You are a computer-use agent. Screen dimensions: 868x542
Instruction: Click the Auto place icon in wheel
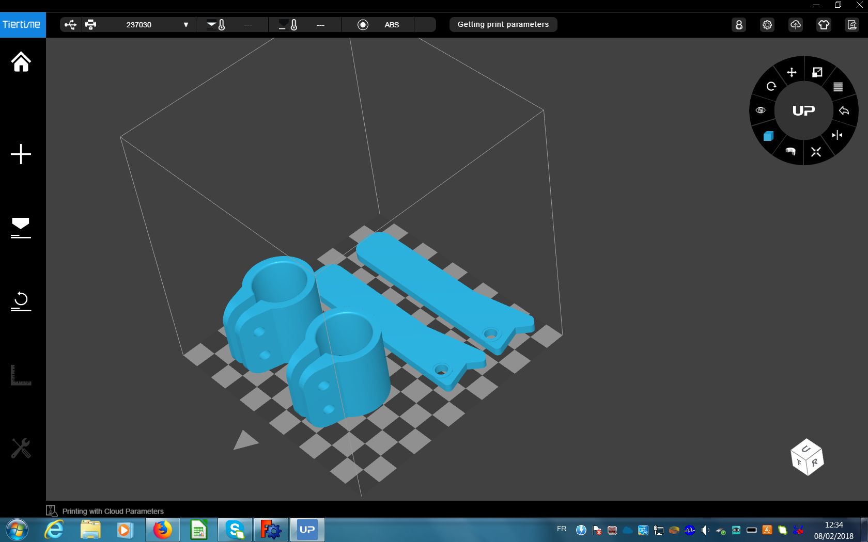coord(816,152)
